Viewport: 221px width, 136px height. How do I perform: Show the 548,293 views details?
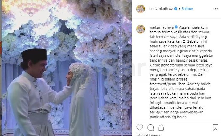point(148,135)
